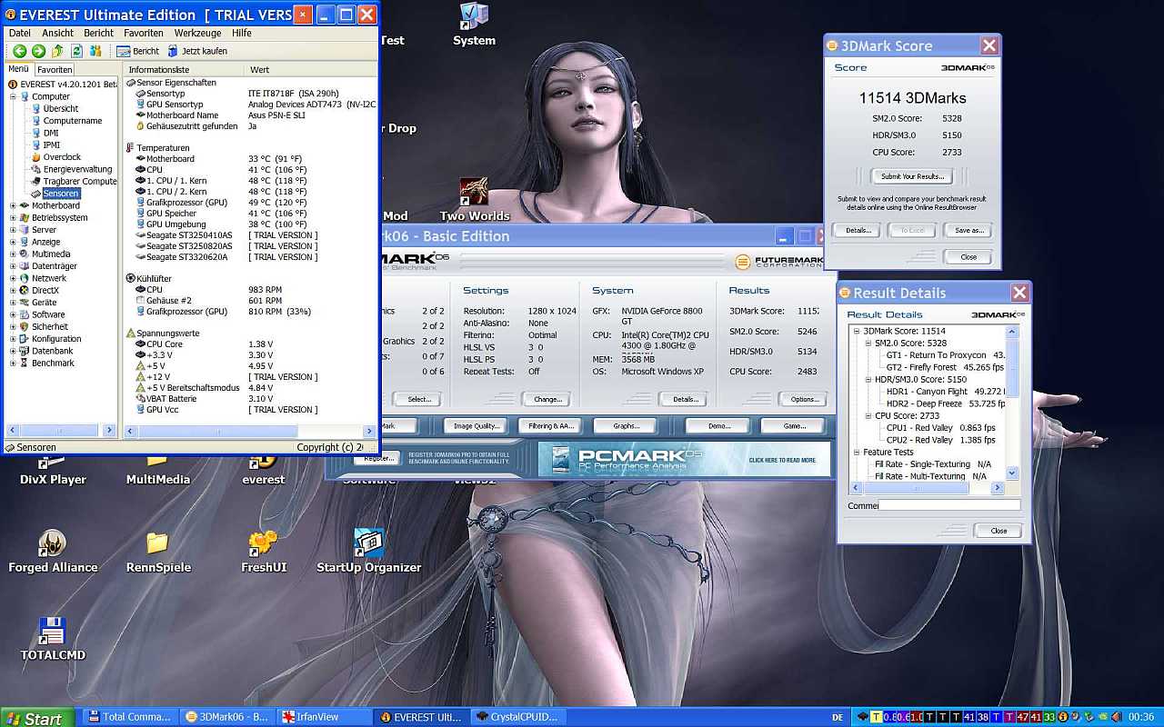Click the Comment input field in Result Details
The width and height of the screenshot is (1164, 727).
(x=949, y=505)
